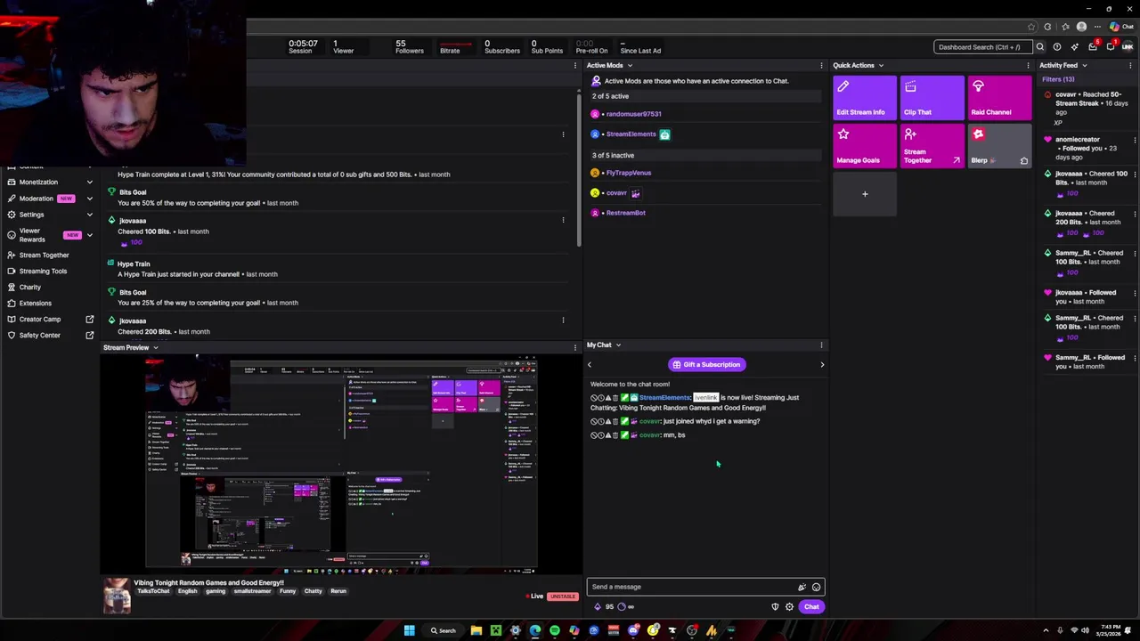Open options menu for My Chat panel
Viewport: 1140px width, 641px height.
(821, 345)
